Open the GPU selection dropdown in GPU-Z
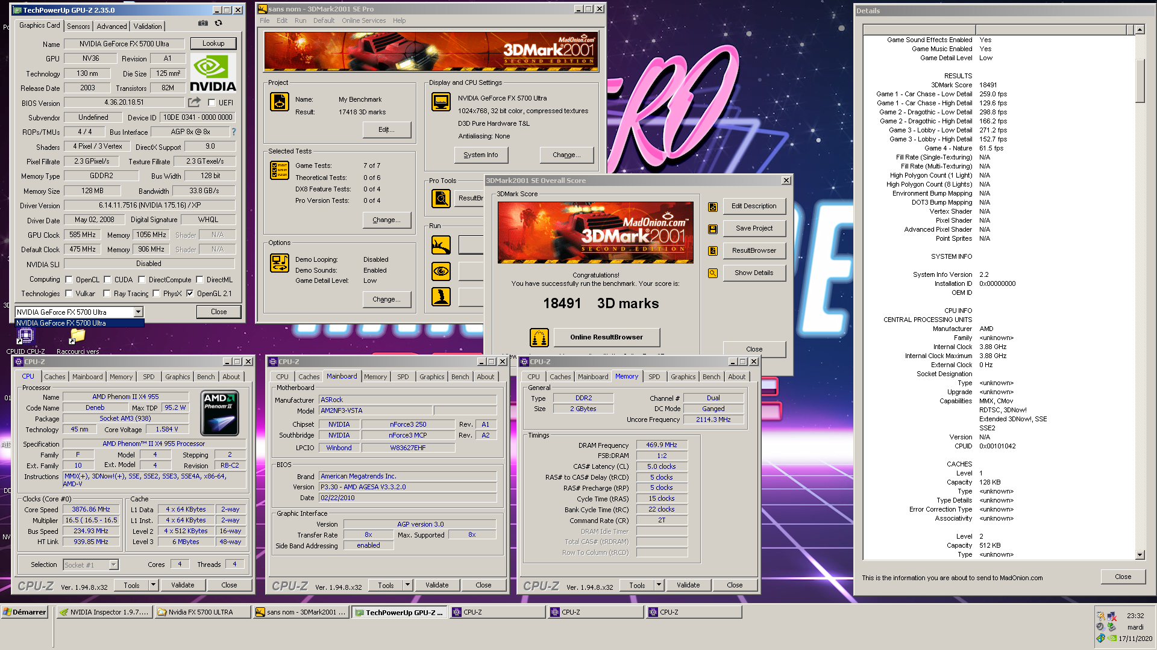 click(x=138, y=312)
